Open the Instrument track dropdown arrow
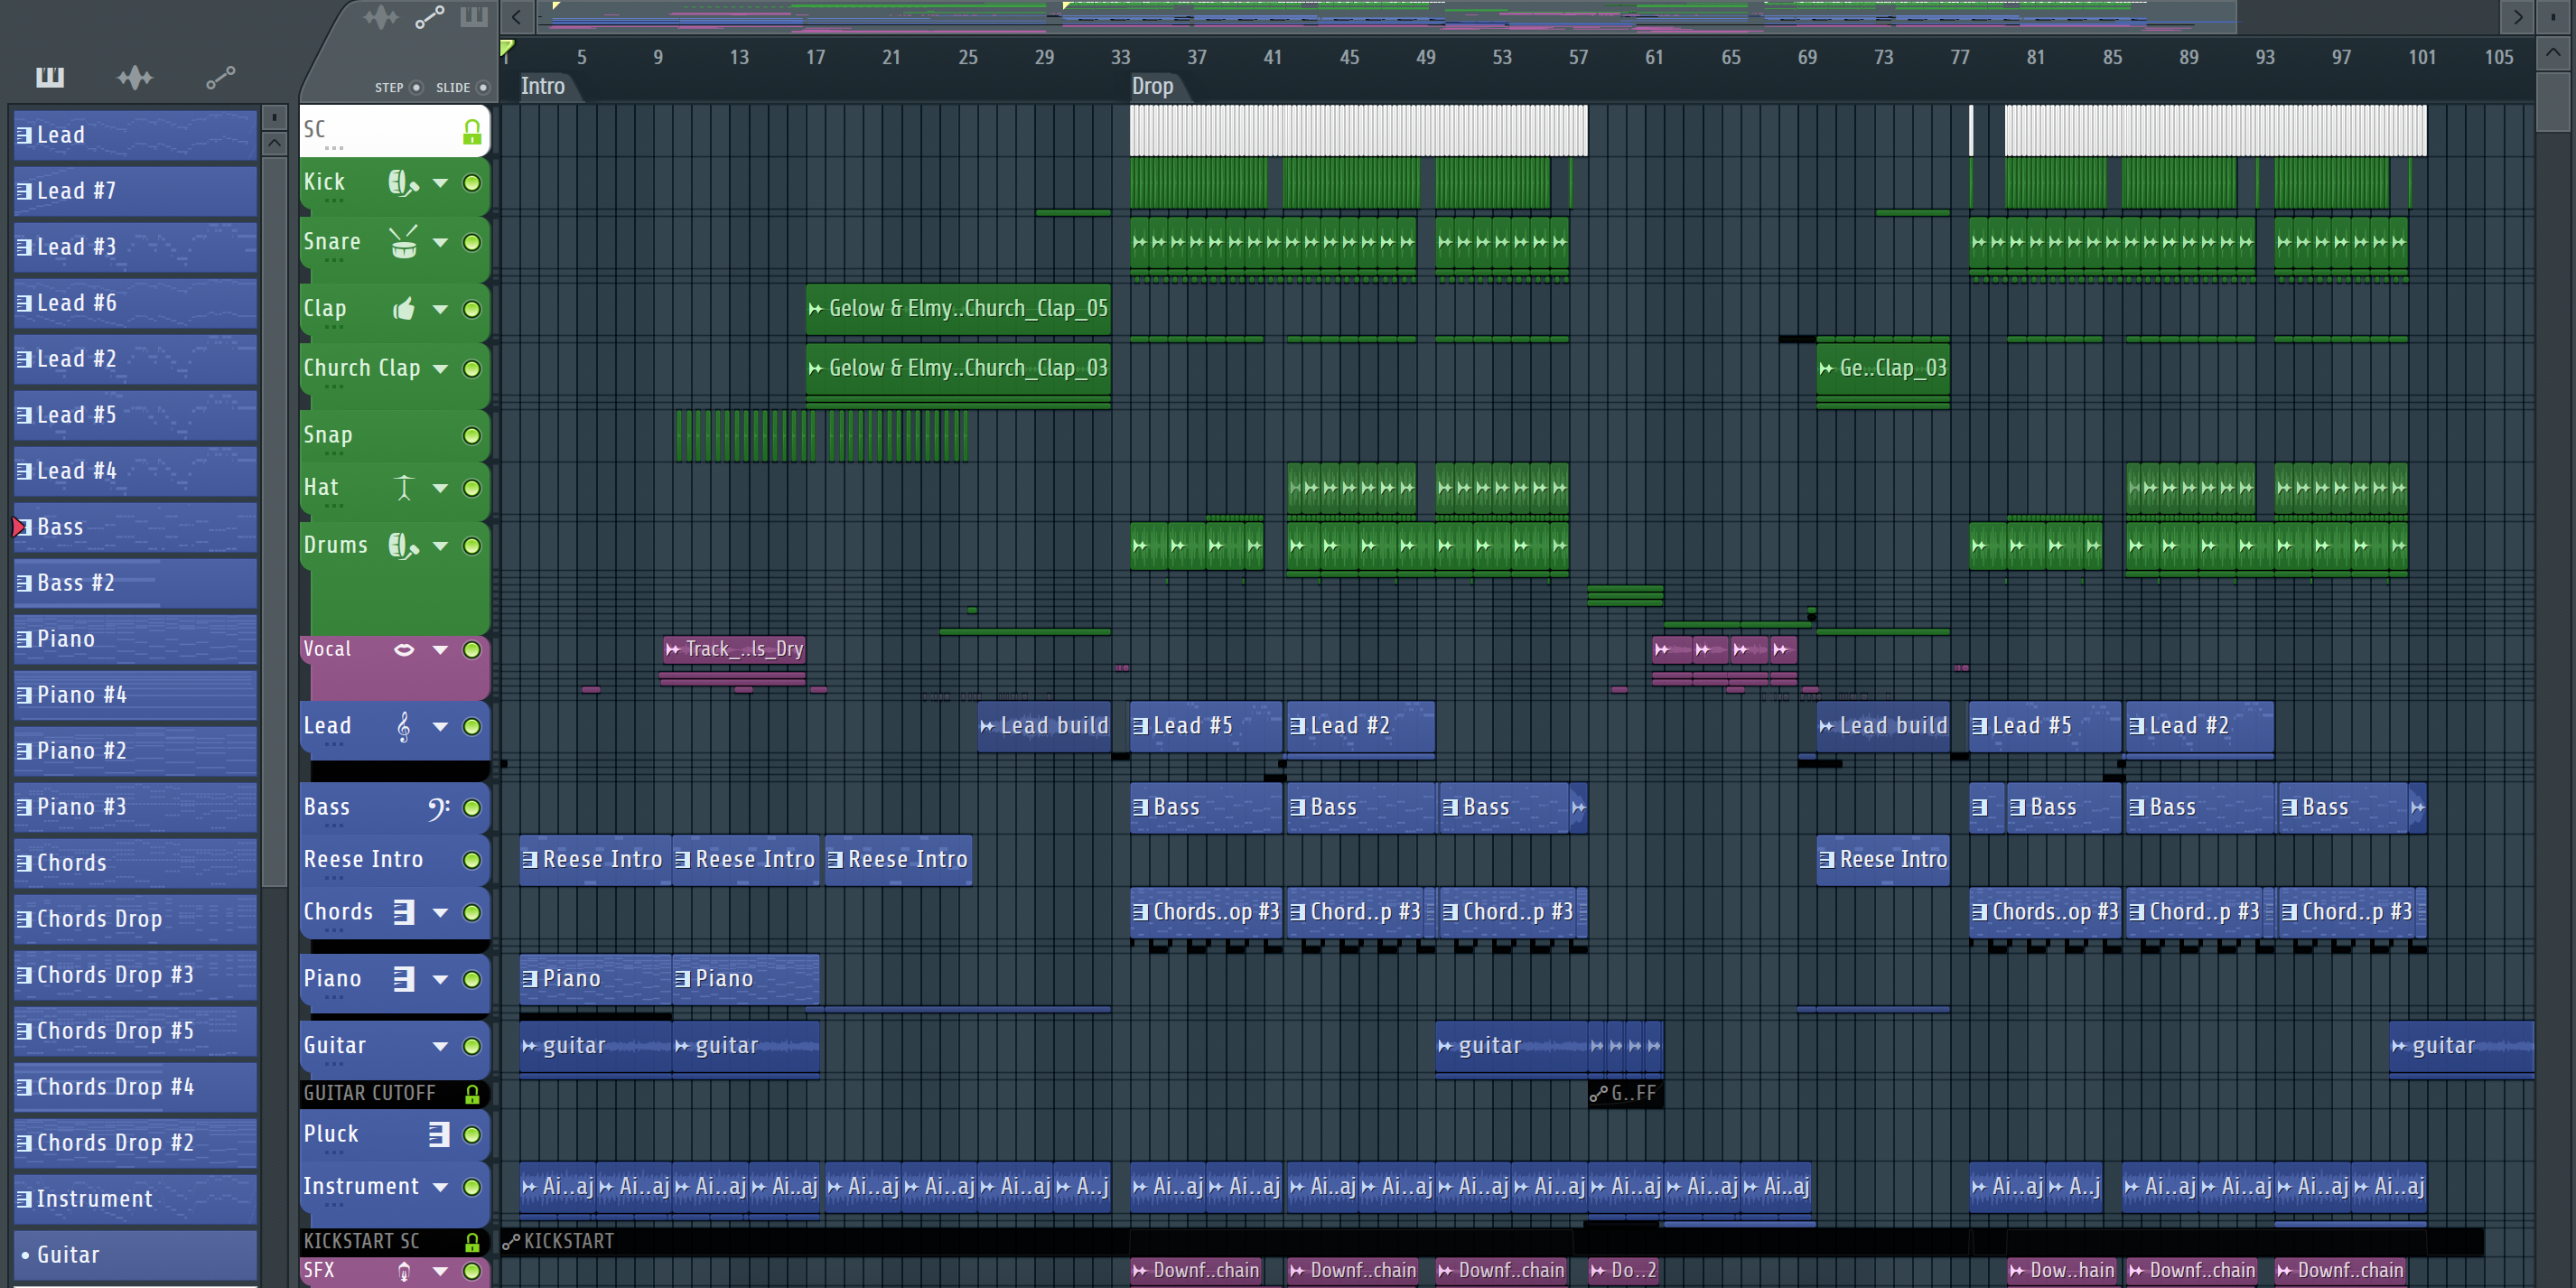The height and width of the screenshot is (1288, 2576). (440, 1187)
